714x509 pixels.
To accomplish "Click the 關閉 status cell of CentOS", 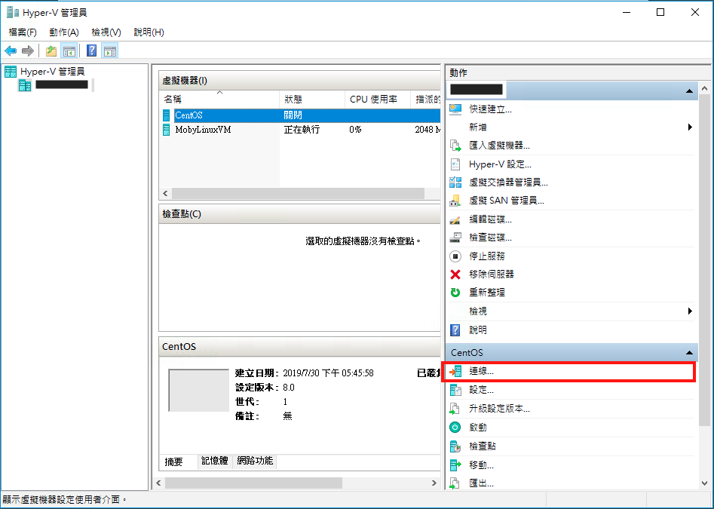I will click(293, 115).
